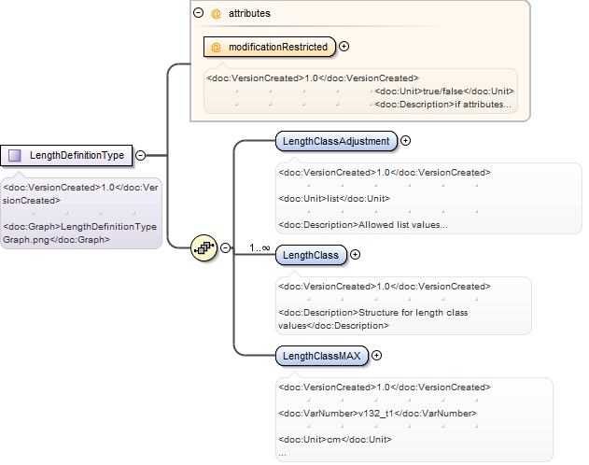Select the LengthClassMAX element
The image size is (589, 465).
[322, 356]
